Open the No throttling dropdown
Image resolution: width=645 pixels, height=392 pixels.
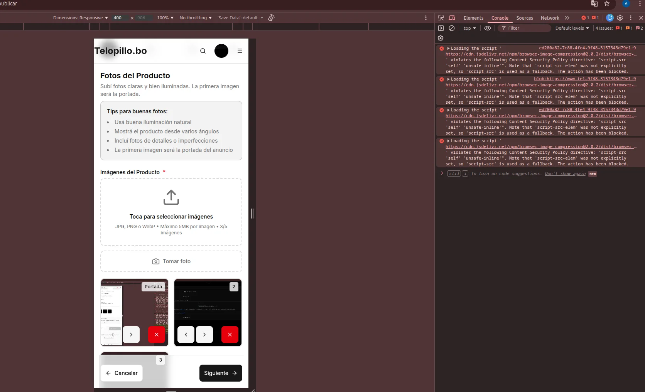(196, 18)
